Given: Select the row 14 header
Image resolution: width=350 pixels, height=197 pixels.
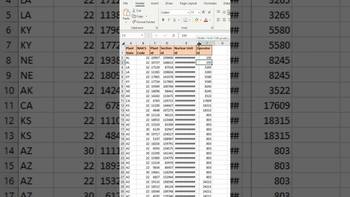Looking at the screenshot, I should (x=122, y=115).
